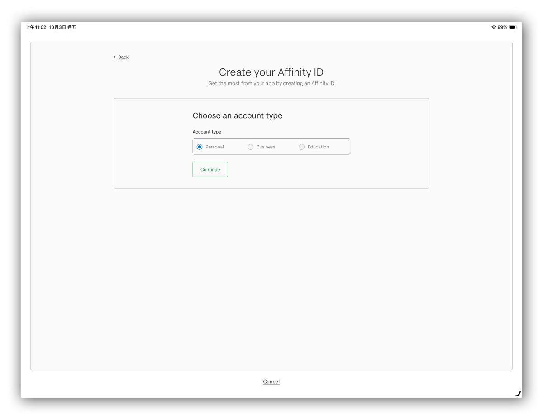Click 'Choose an account type' heading
The image size is (543, 420).
[x=237, y=115]
